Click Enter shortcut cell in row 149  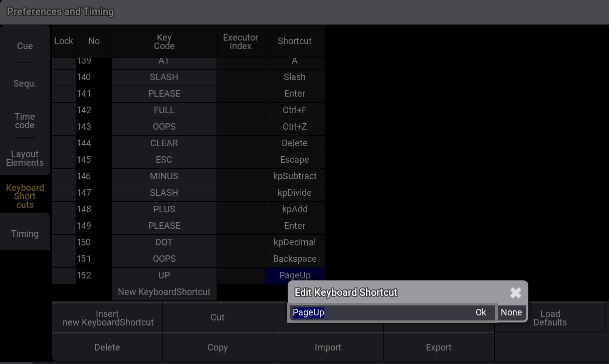[x=295, y=226]
